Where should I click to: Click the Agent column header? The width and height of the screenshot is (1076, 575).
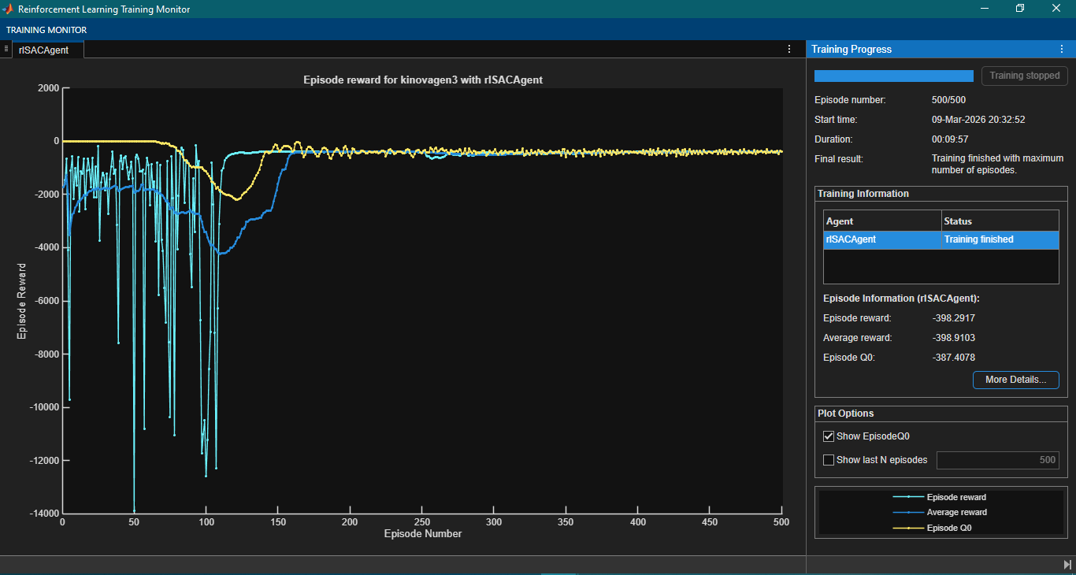(x=882, y=221)
